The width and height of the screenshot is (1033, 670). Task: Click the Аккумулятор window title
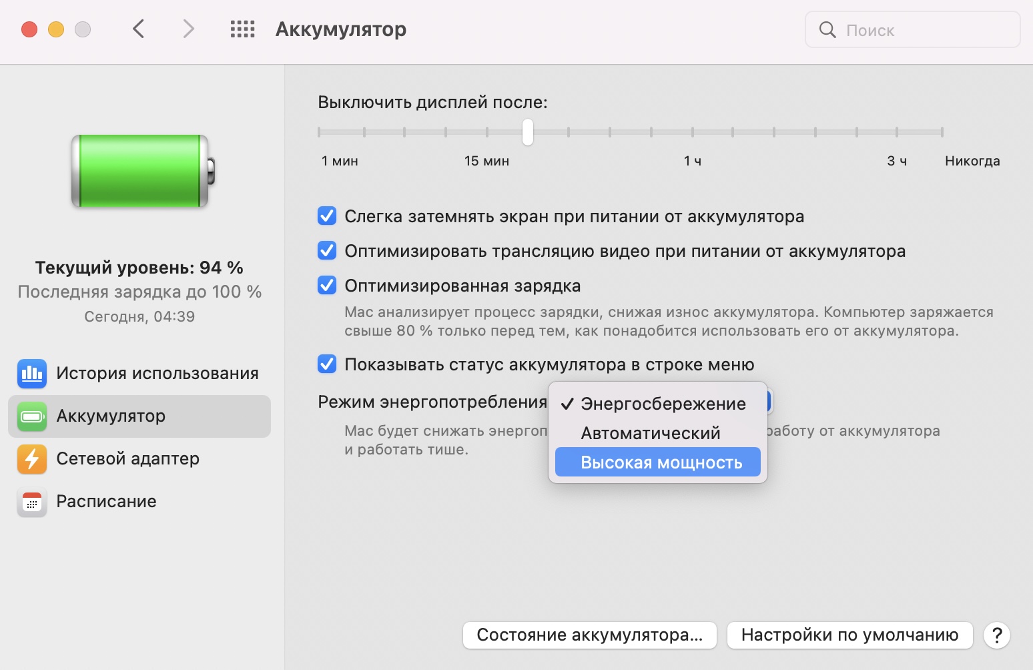point(341,29)
